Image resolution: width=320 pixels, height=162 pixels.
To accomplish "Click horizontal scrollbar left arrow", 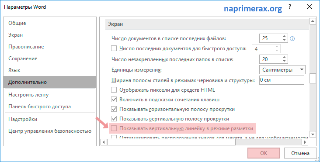I will click(x=104, y=142).
